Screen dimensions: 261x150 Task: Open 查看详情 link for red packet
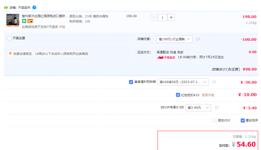208,95
